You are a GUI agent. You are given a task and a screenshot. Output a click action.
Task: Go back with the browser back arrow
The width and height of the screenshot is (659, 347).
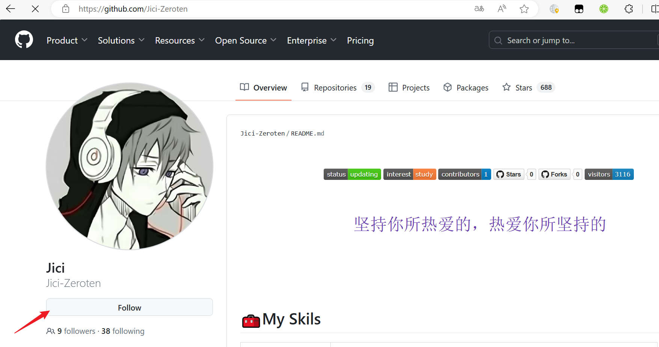coord(11,9)
